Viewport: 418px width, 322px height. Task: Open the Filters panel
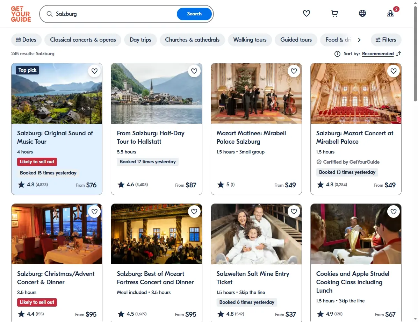point(386,40)
